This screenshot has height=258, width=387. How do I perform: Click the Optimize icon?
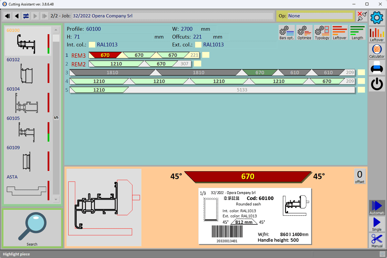tap(304, 33)
